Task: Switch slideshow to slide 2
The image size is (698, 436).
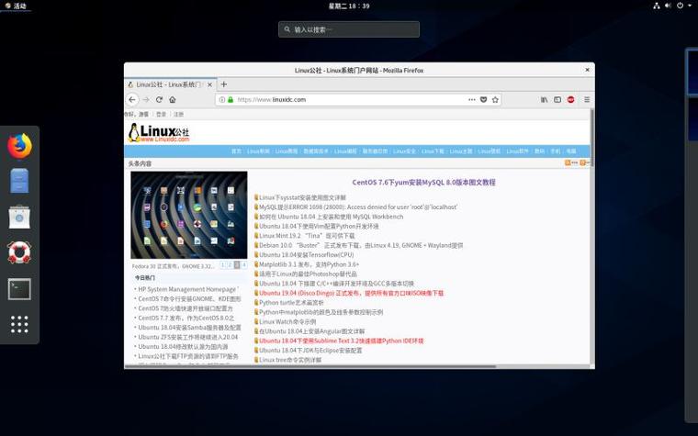Action: click(x=231, y=265)
